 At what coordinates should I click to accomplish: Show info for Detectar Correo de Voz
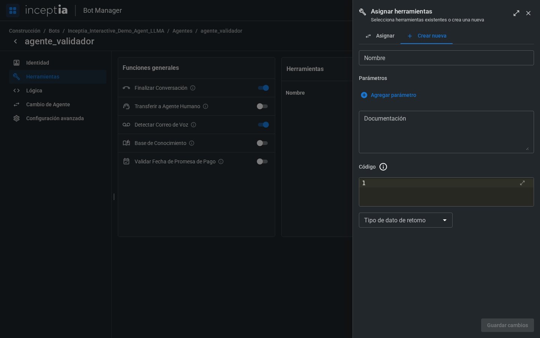pos(193,125)
